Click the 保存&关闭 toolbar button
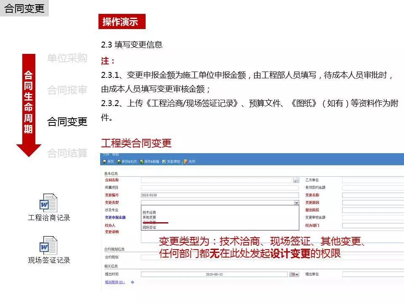The image size is (404, 303). [x=127, y=162]
